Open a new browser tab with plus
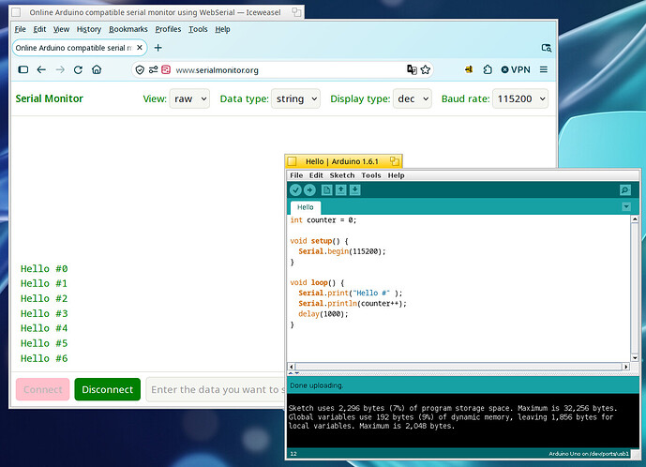 [x=158, y=48]
